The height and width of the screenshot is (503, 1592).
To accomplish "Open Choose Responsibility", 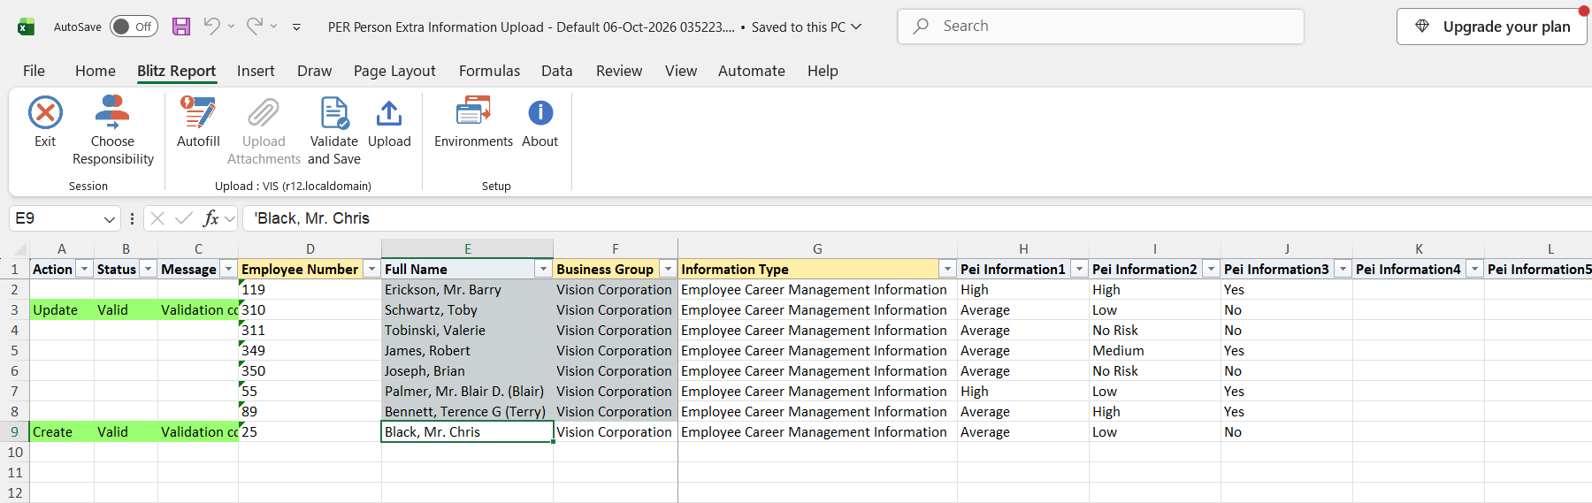I will coord(113,130).
